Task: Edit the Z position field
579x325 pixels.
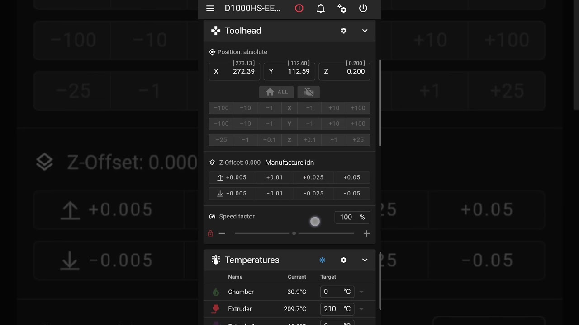Action: coord(345,71)
